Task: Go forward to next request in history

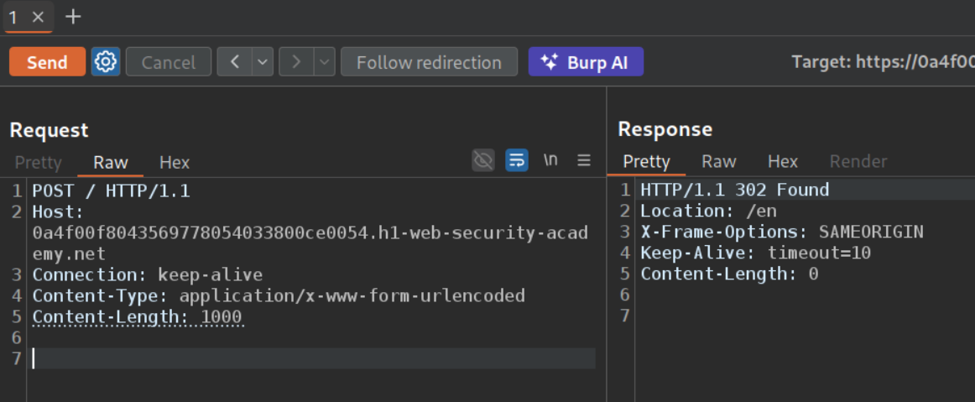Action: tap(296, 62)
